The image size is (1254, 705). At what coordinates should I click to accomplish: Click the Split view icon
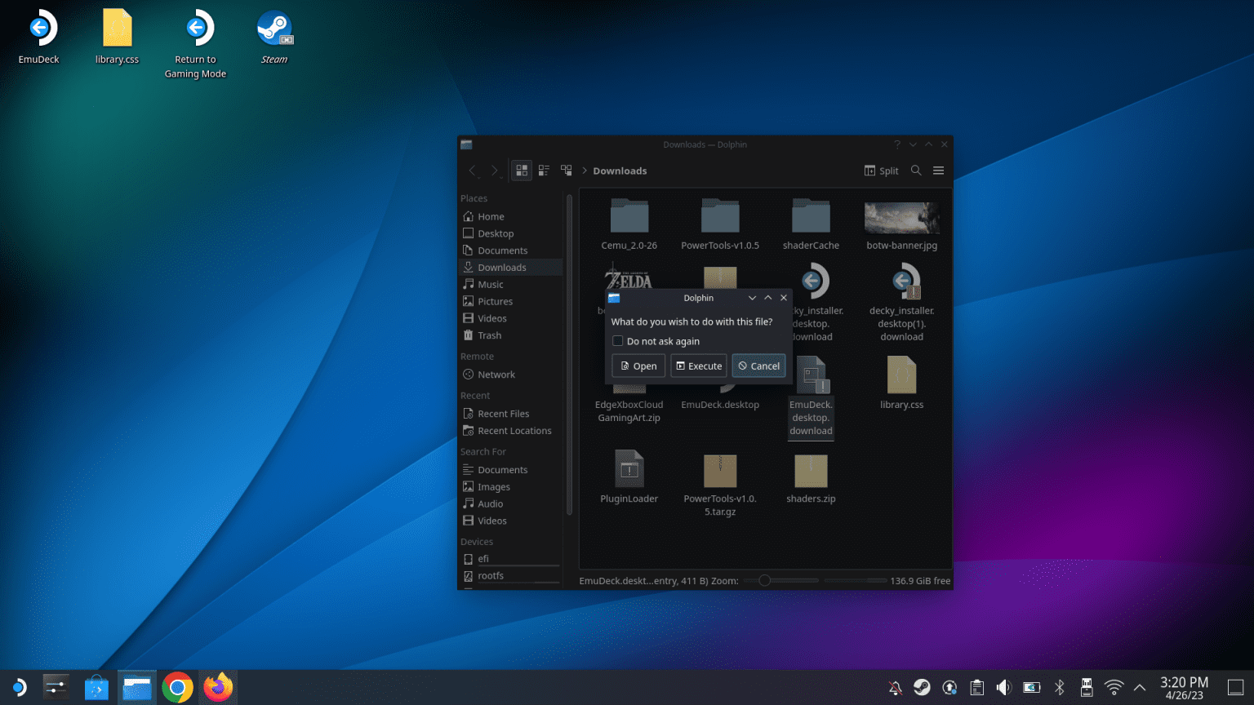point(881,171)
